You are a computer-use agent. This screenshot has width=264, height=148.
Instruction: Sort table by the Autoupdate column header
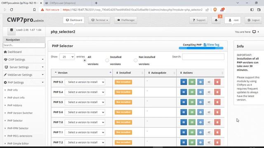coord(160,73)
